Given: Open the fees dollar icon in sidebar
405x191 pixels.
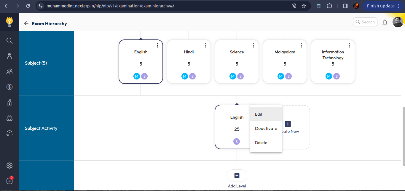Looking at the screenshot, I should 9,87.
